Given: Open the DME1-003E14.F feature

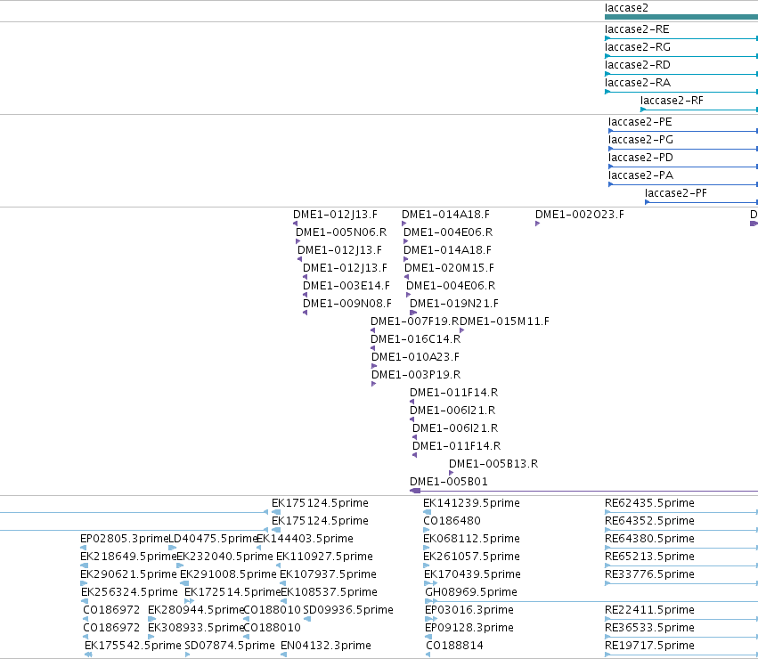Looking at the screenshot, I should coord(346,286).
